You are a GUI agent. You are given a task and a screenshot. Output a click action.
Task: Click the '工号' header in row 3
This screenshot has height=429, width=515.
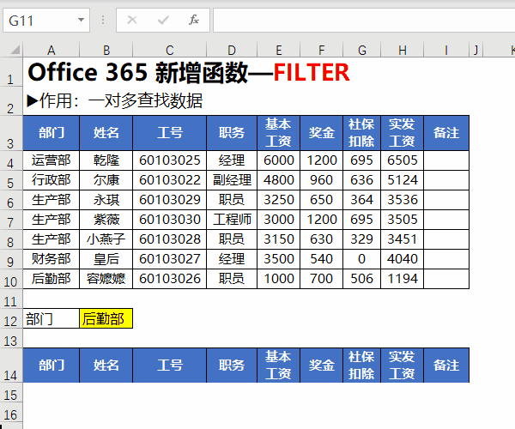(169, 133)
